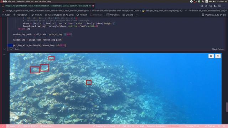Click the cell success checkmark icon
This screenshot has width=228, height=128.
pyautogui.click(x=11, y=49)
